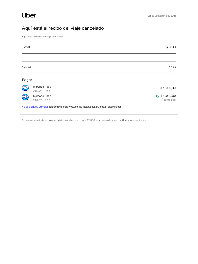Select the Total label

26,47
